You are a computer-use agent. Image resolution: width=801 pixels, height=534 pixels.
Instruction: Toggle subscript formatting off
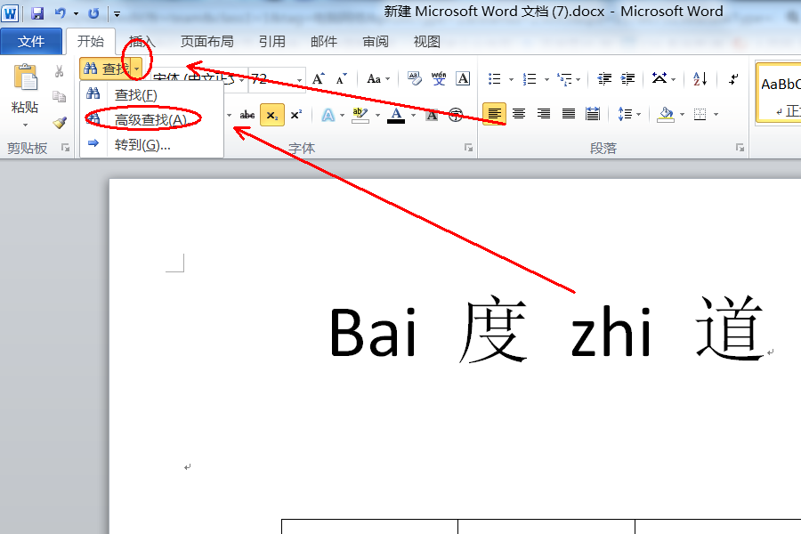(x=272, y=115)
